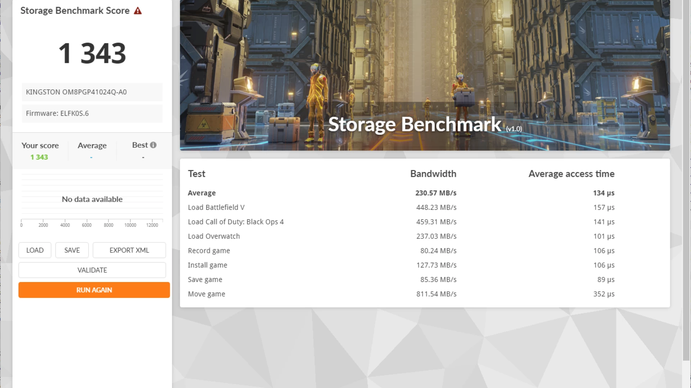Viewport: 691px width, 388px height.
Task: Export results with EXPORT XML button
Action: (x=129, y=250)
